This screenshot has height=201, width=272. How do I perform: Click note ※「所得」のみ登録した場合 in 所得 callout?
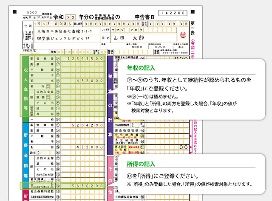pos(190,184)
